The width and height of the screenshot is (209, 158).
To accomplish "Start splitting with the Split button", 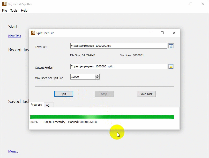I will coord(64,94).
